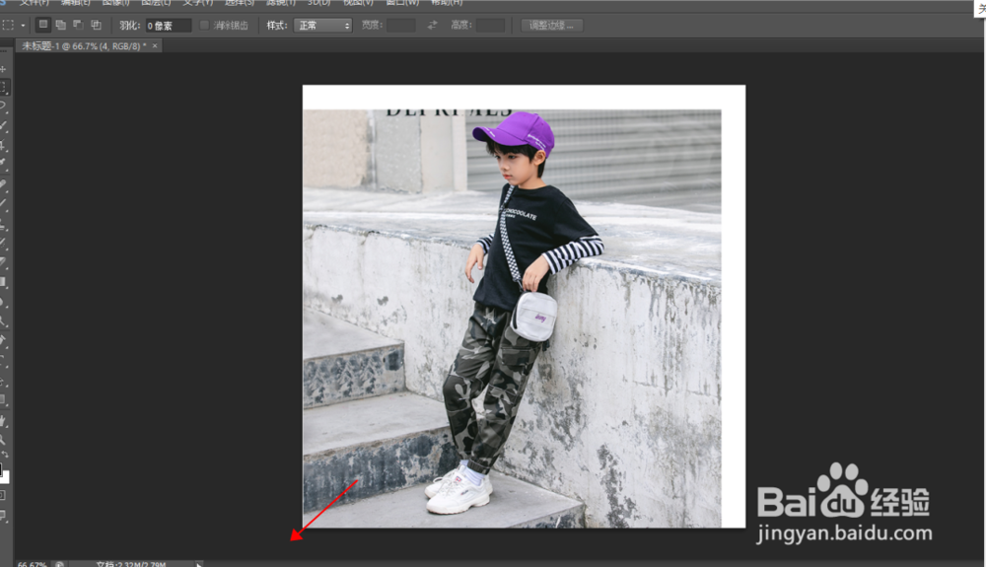Viewport: 986px width, 567px height.
Task: Open the marquee tool preset picker arrow
Action: pos(24,26)
